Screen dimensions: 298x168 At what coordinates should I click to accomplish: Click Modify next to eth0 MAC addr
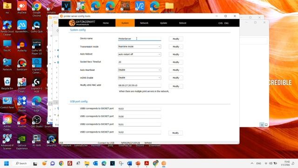coord(176,86)
